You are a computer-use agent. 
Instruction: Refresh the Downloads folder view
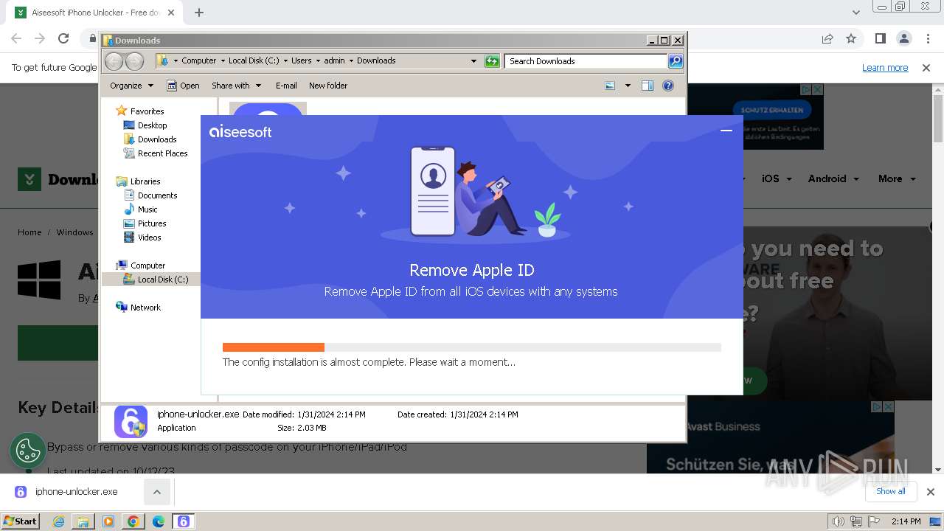coord(492,61)
